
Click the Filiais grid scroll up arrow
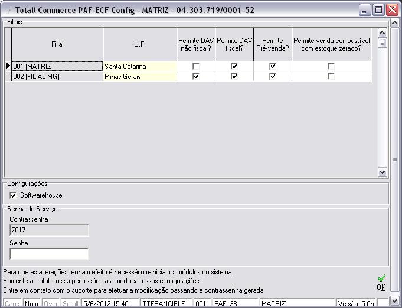[x=383, y=33]
